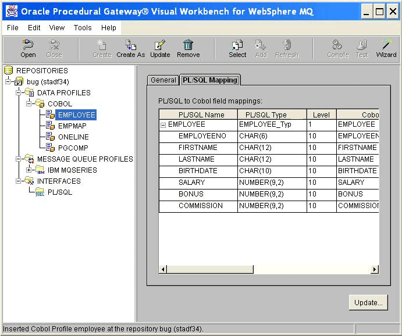Open the Edit menu
Screen dimensions: 402x336
(x=34, y=27)
